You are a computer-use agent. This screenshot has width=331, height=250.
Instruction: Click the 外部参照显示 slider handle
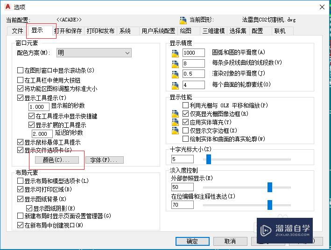point(270,187)
